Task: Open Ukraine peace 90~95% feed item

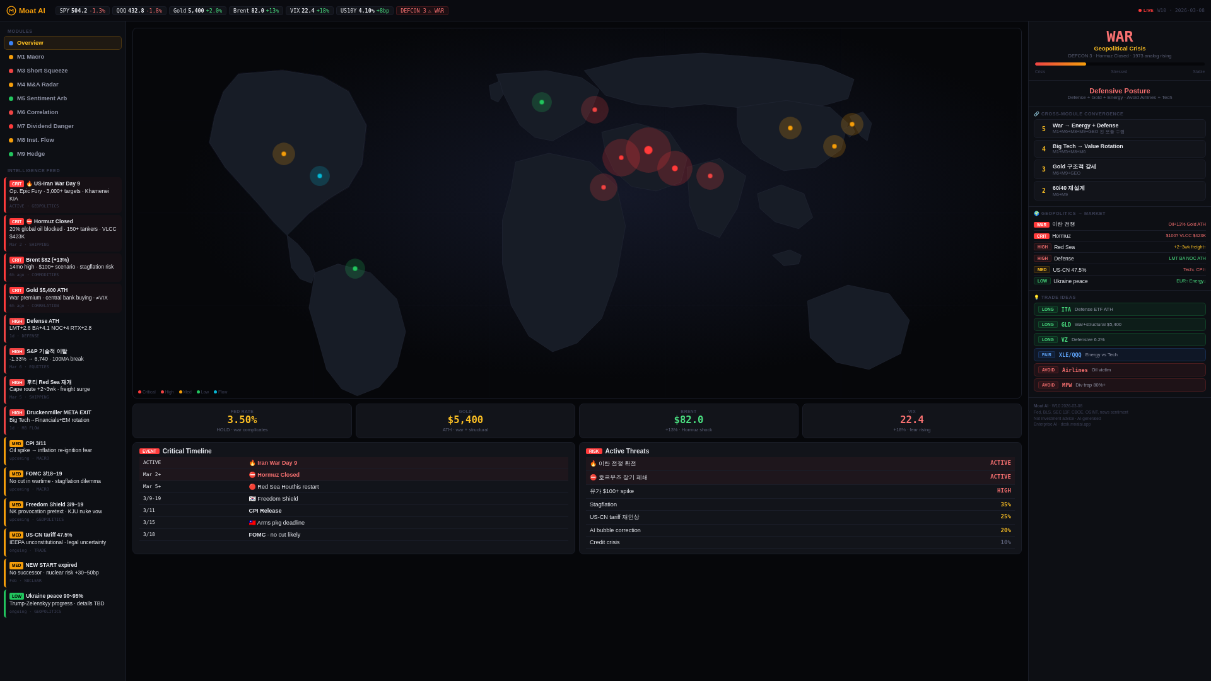Action: click(x=63, y=603)
